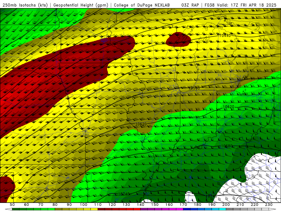The height and width of the screenshot is (211, 281).
Task: Click the 120 value on the color scale
Action: tap(112, 205)
